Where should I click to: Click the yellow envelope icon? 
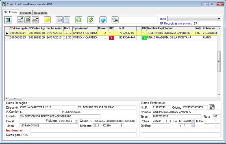tap(47, 20)
